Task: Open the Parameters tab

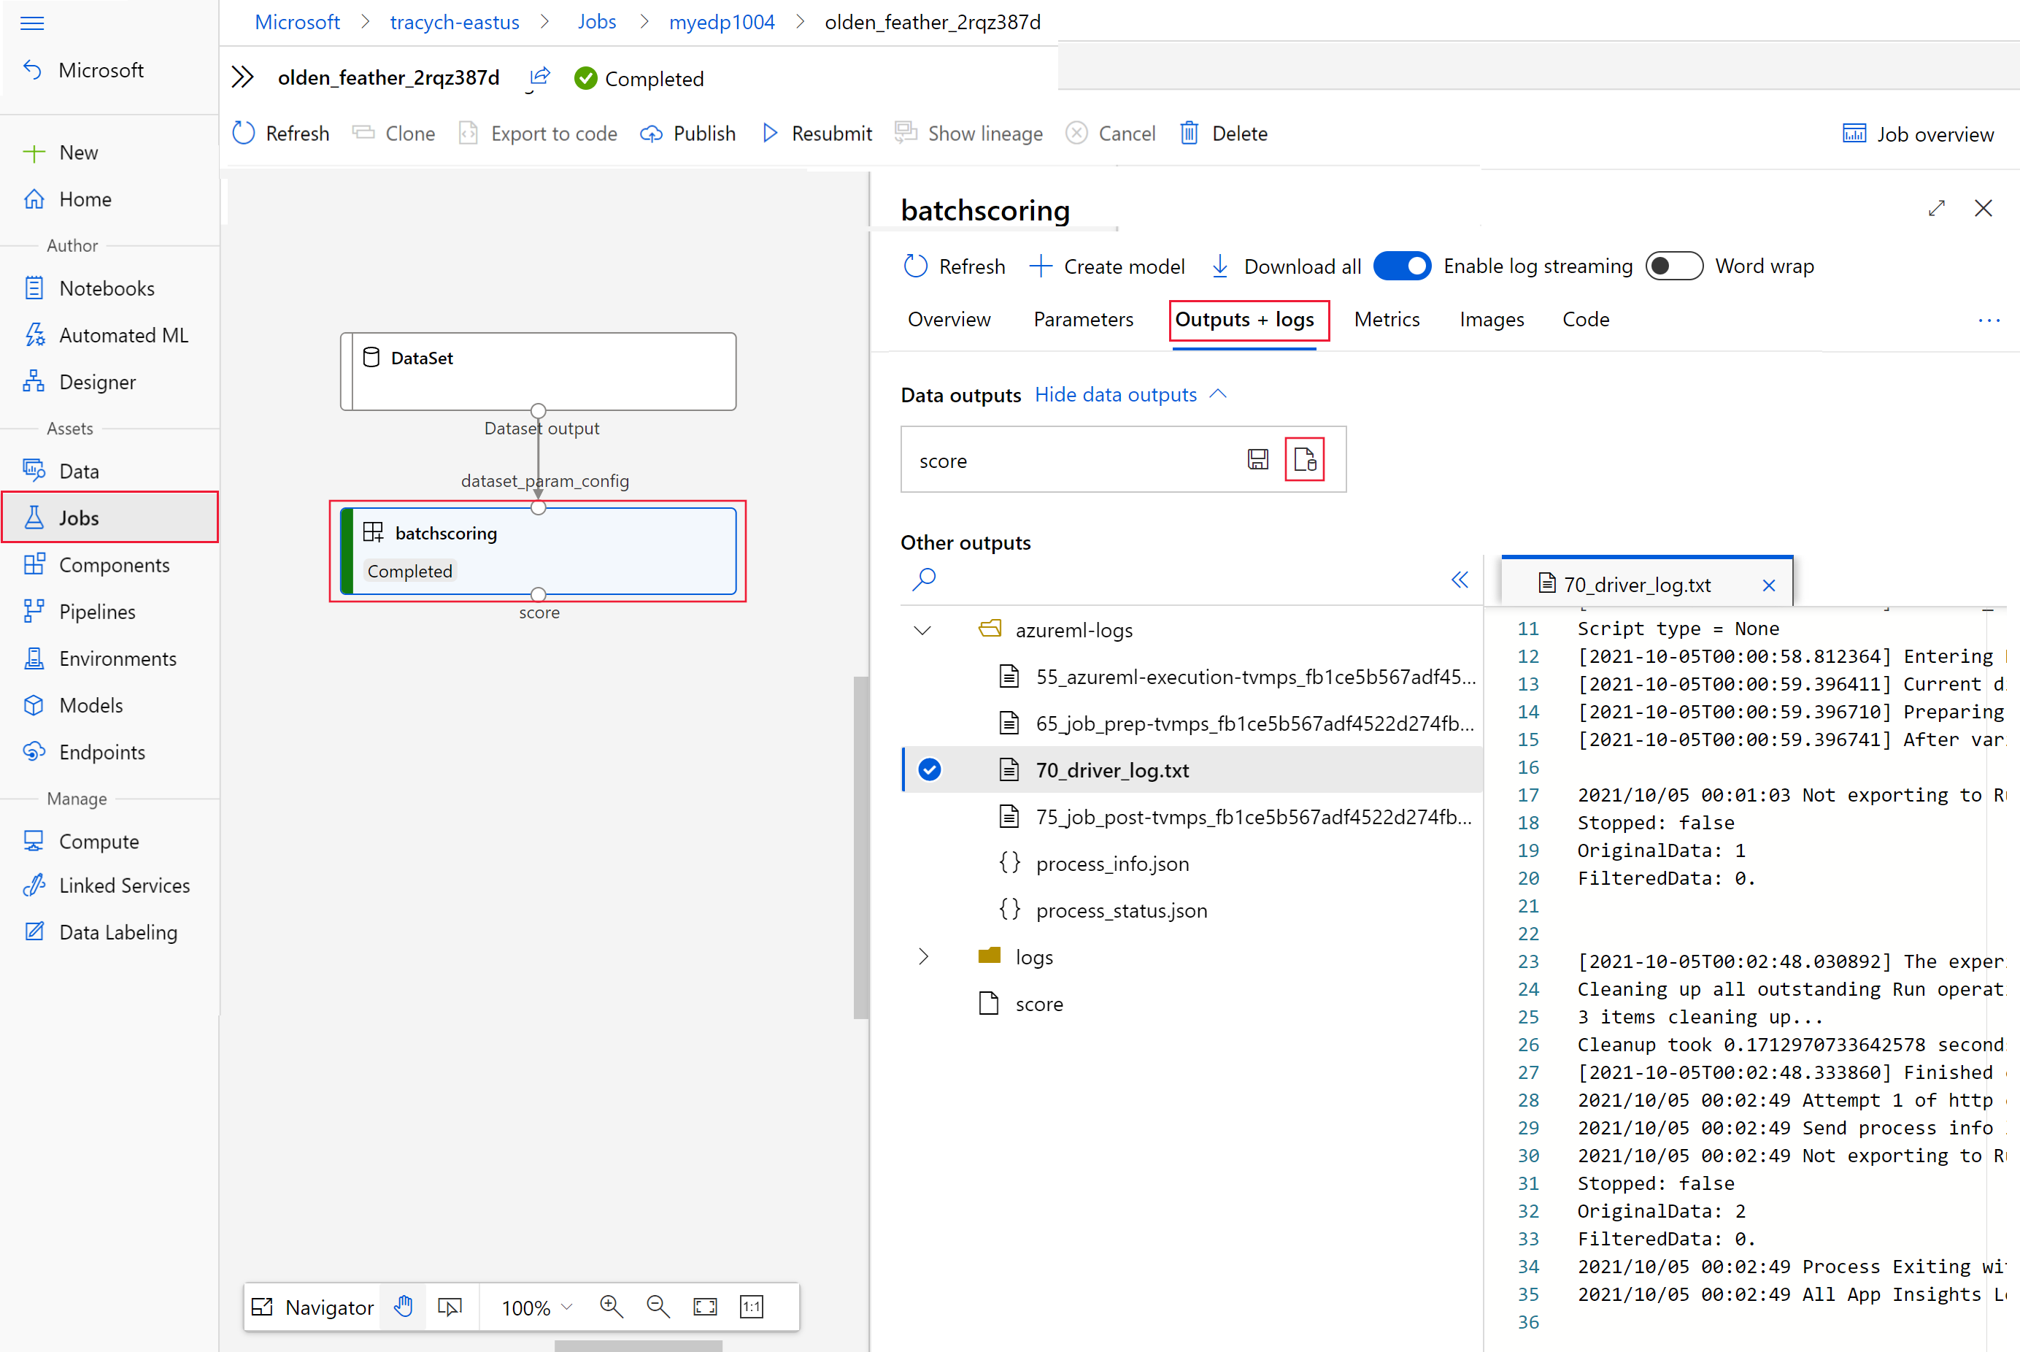Action: coord(1083,319)
